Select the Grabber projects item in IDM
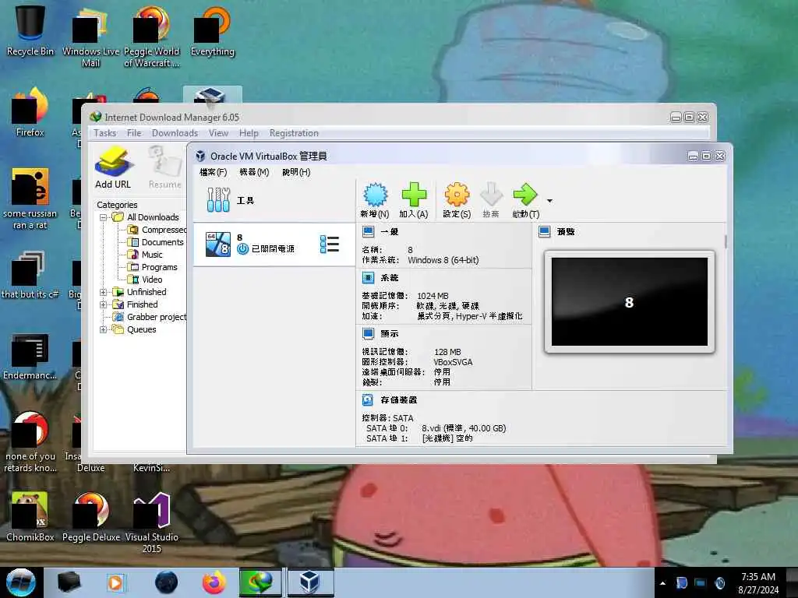 point(156,317)
